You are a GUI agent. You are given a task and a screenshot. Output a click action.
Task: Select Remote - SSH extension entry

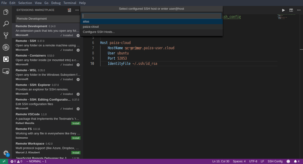47,45
